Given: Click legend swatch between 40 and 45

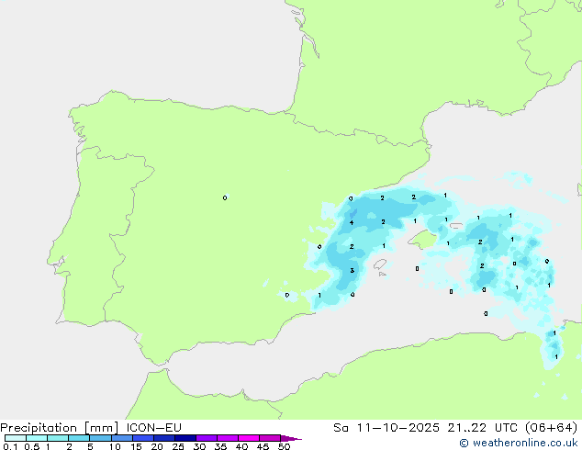Looking at the screenshot, I should (x=250, y=438).
